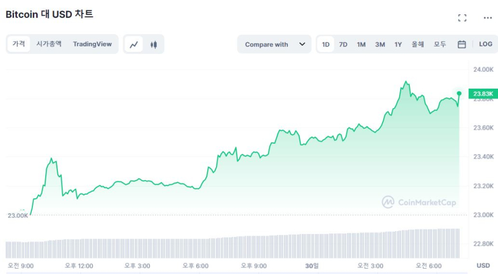Switch to candlestick chart view
This screenshot has height=274, width=498.
point(153,44)
